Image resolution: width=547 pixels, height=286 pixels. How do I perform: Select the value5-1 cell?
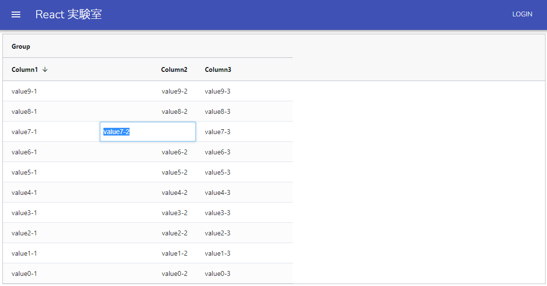(x=24, y=172)
